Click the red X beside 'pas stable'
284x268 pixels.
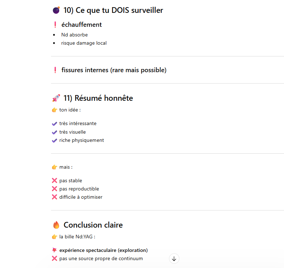55,181
